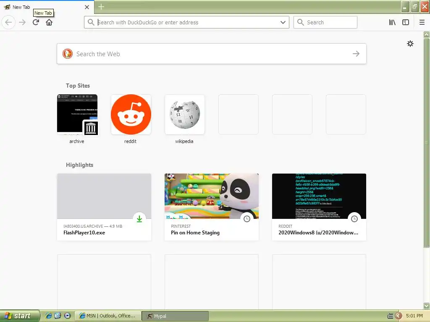Launch Outlook Express quick launch icon
The image size is (430, 322).
(58, 316)
